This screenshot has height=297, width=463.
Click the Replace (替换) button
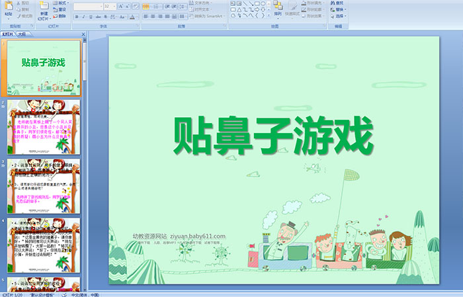click(339, 9)
